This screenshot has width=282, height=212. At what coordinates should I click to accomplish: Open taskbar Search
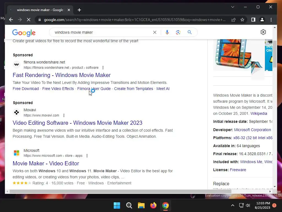pyautogui.click(x=129, y=205)
